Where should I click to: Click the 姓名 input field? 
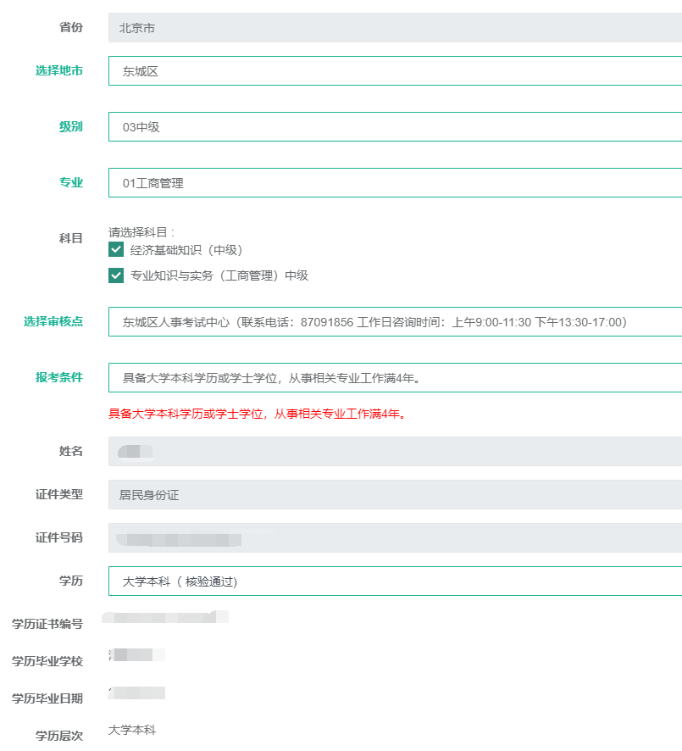[x=395, y=451]
